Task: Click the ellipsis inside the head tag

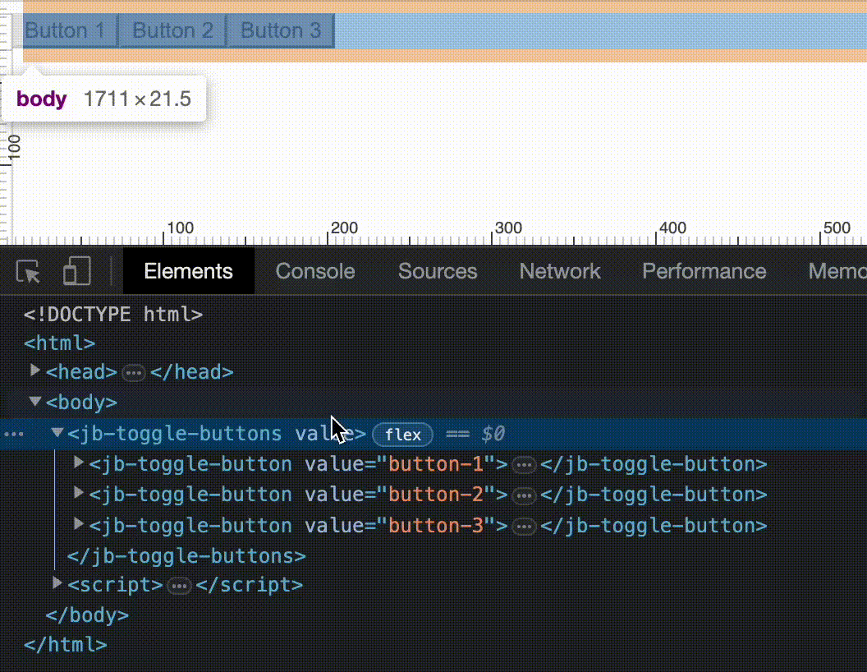Action: pyautogui.click(x=134, y=371)
